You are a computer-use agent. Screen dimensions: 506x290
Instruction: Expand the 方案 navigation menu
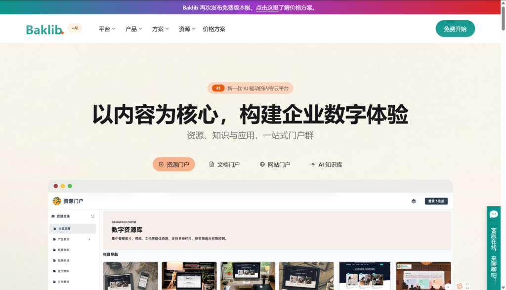(161, 29)
